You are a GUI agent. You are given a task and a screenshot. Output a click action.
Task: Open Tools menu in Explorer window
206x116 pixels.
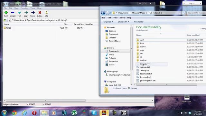tap(122, 18)
